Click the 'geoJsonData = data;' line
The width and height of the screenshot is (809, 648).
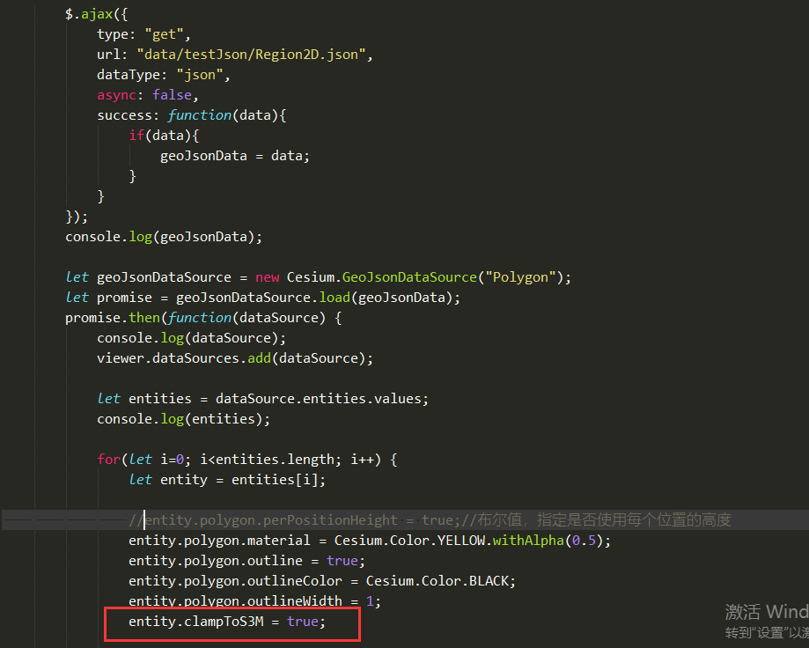click(x=235, y=156)
